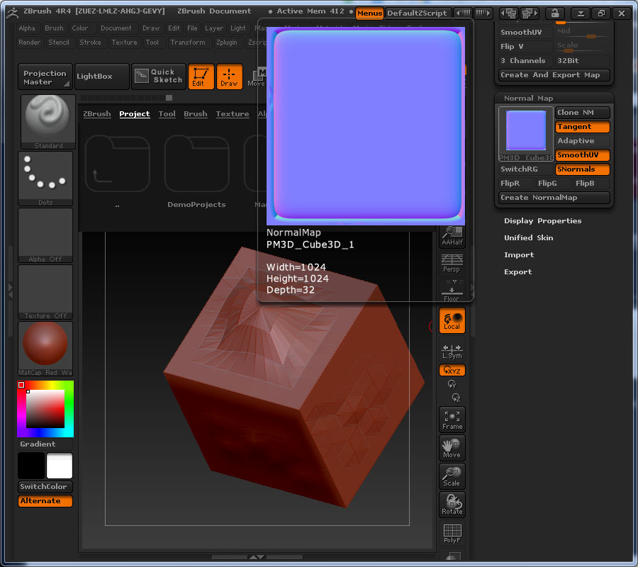Click the Frame mesh icon

452,420
